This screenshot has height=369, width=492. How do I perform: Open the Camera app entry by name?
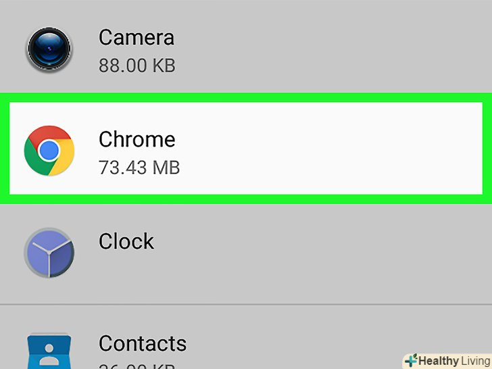click(136, 38)
